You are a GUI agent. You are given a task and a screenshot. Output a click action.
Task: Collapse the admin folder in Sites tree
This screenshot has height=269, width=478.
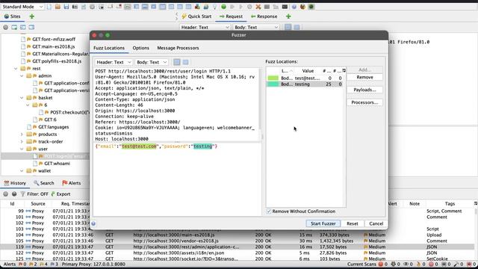[x=22, y=76]
